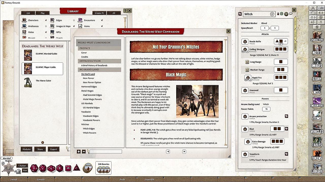Open the Items sidebar button

point(317,115)
